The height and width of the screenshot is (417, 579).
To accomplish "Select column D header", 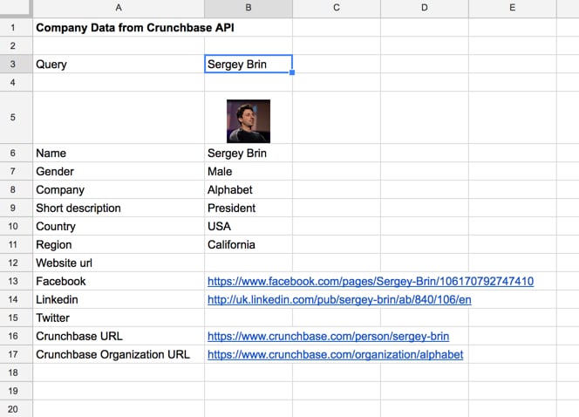I will pos(425,8).
